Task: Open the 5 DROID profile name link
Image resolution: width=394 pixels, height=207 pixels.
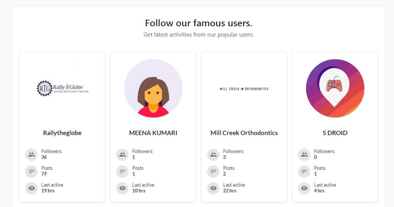Action: (335, 133)
